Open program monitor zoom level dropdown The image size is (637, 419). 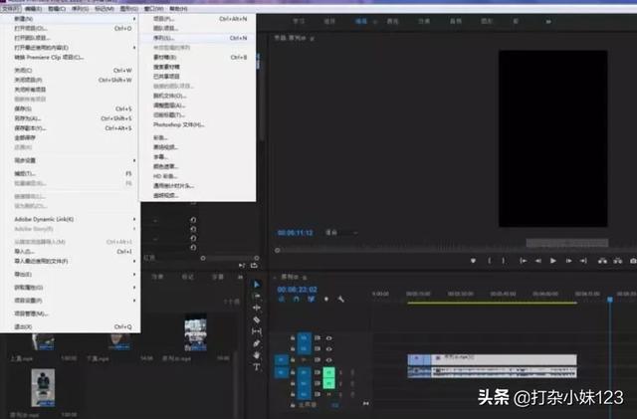click(341, 233)
